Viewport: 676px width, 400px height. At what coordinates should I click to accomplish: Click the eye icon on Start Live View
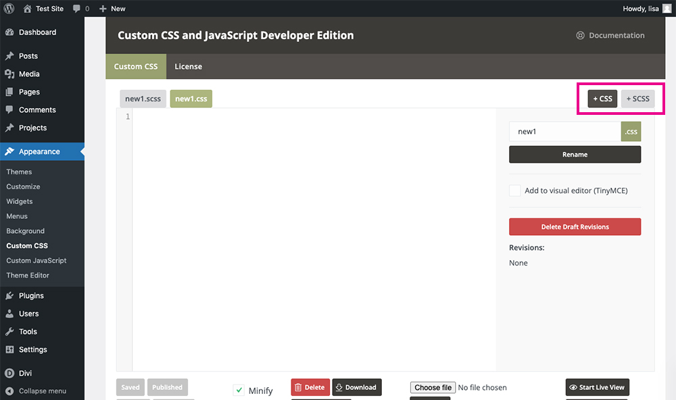pyautogui.click(x=573, y=388)
